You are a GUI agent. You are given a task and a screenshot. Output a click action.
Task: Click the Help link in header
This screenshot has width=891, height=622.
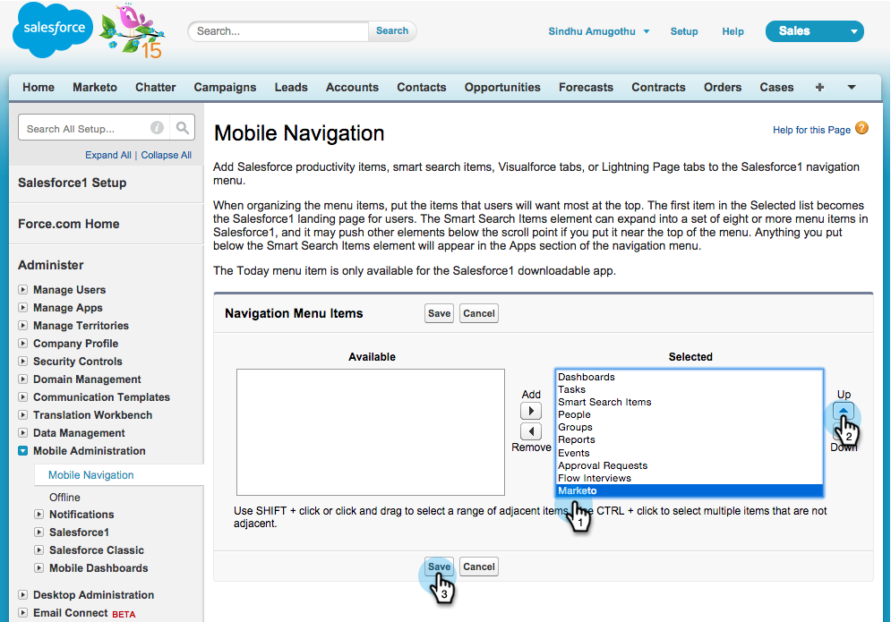point(733,31)
